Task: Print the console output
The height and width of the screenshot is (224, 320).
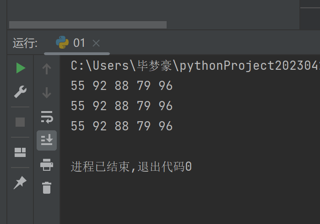Action: (47, 164)
